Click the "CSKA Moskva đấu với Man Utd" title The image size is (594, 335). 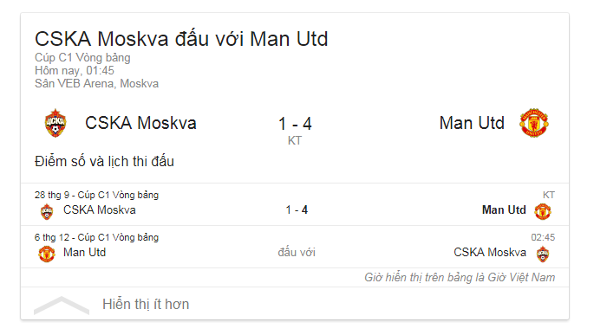pos(181,39)
